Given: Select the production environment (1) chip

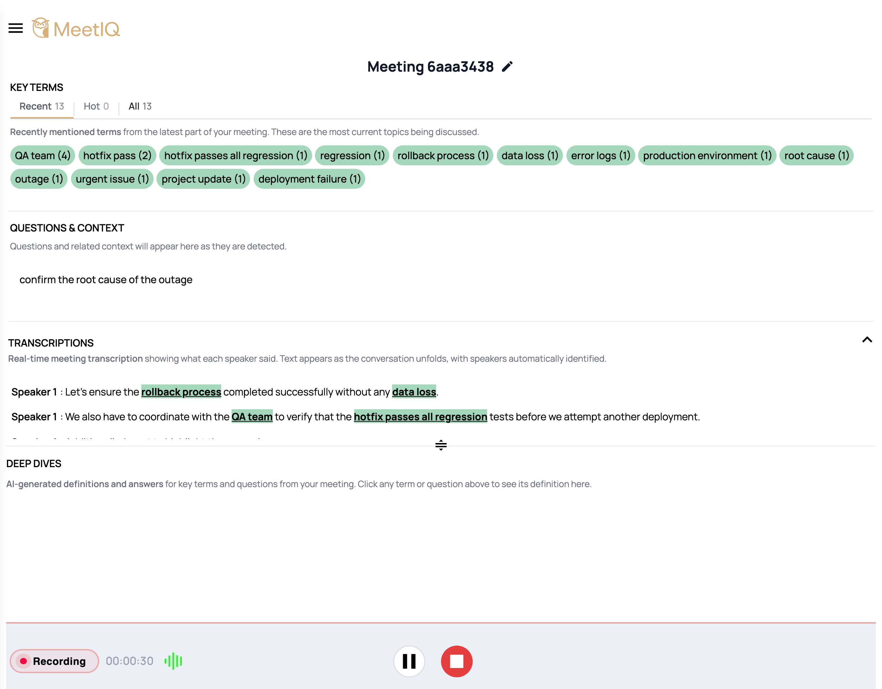Looking at the screenshot, I should tap(707, 155).
